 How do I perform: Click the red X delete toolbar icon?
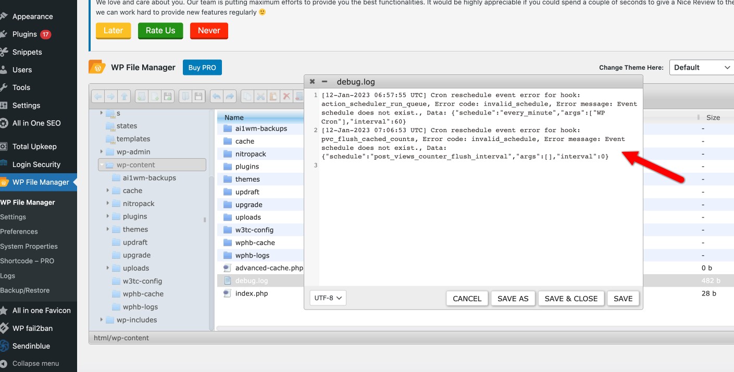[286, 96]
